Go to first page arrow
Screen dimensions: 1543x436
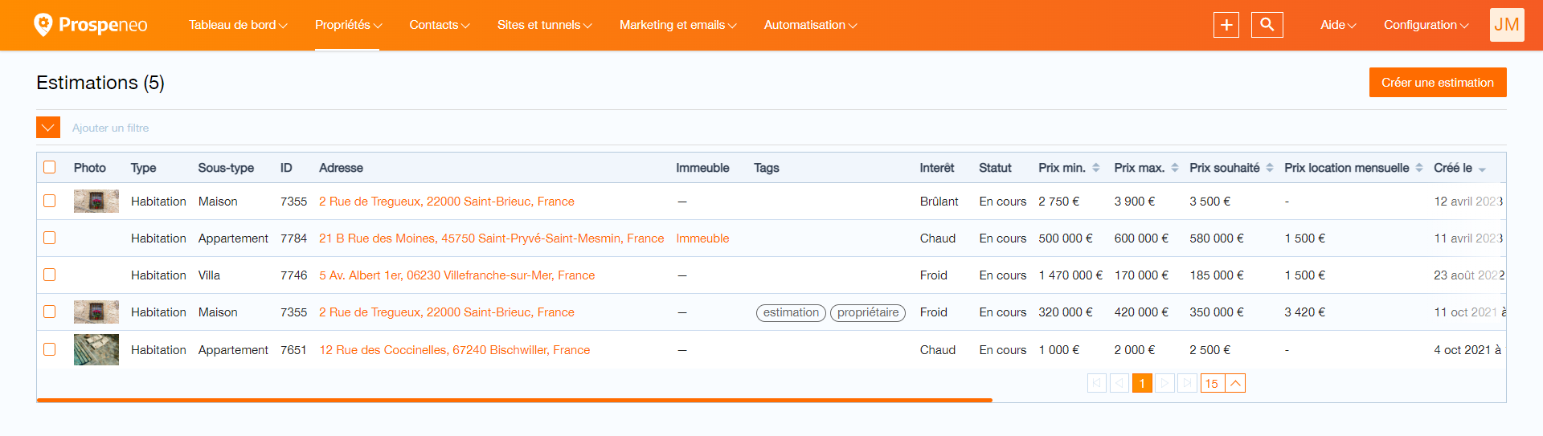[x=1097, y=383]
